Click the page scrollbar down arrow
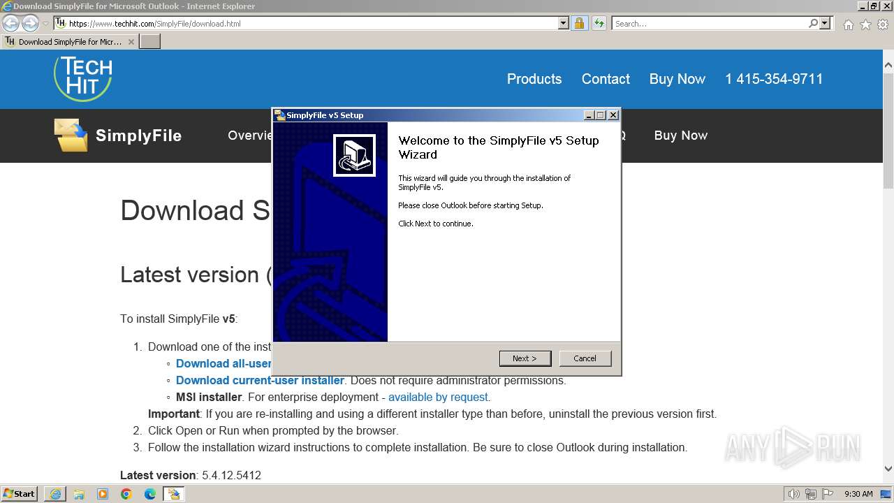The height and width of the screenshot is (503, 894). [x=888, y=469]
